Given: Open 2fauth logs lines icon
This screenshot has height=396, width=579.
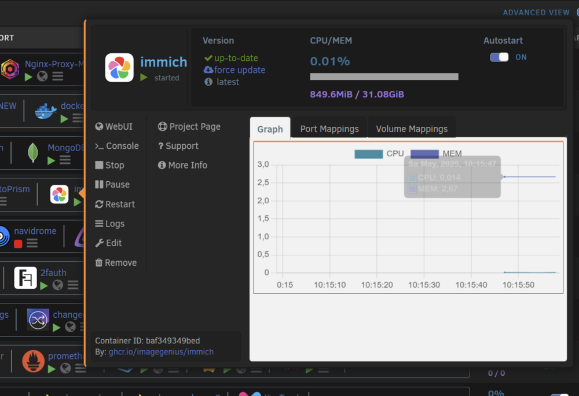Looking at the screenshot, I should [73, 285].
